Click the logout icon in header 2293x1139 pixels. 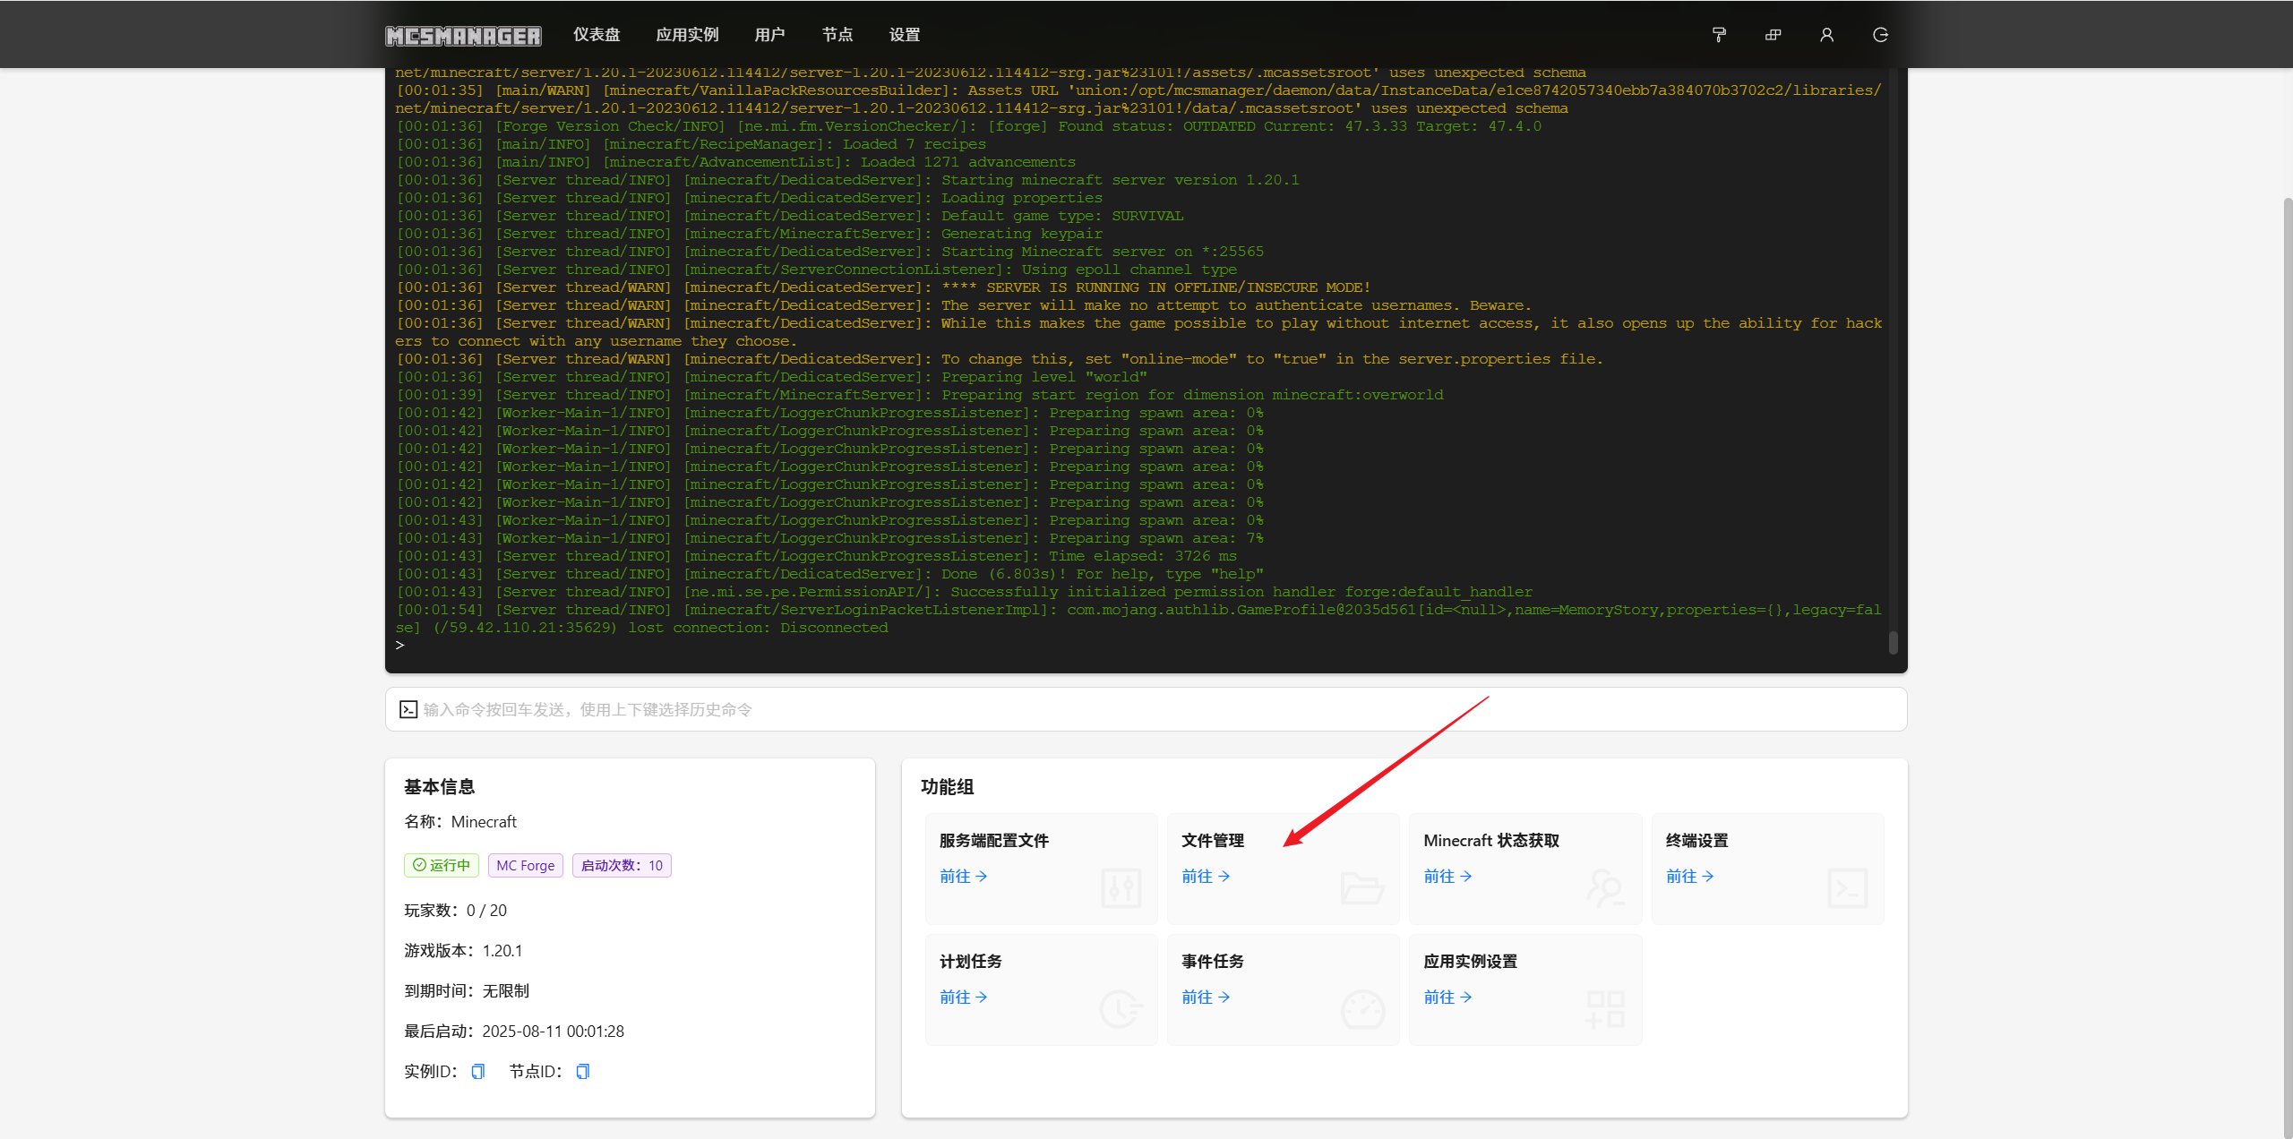click(1880, 35)
